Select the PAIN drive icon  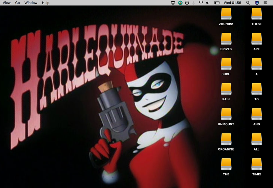226,89
